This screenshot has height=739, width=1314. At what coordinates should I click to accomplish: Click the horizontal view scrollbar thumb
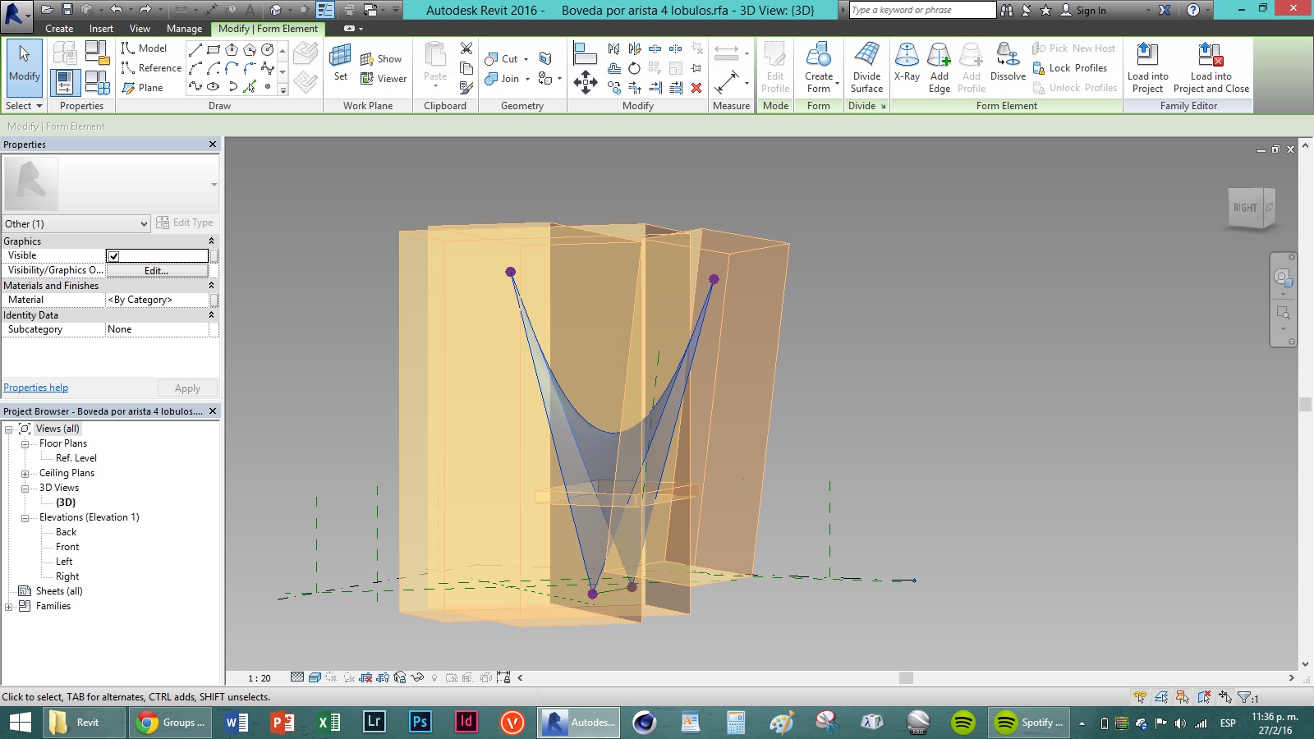coord(906,678)
